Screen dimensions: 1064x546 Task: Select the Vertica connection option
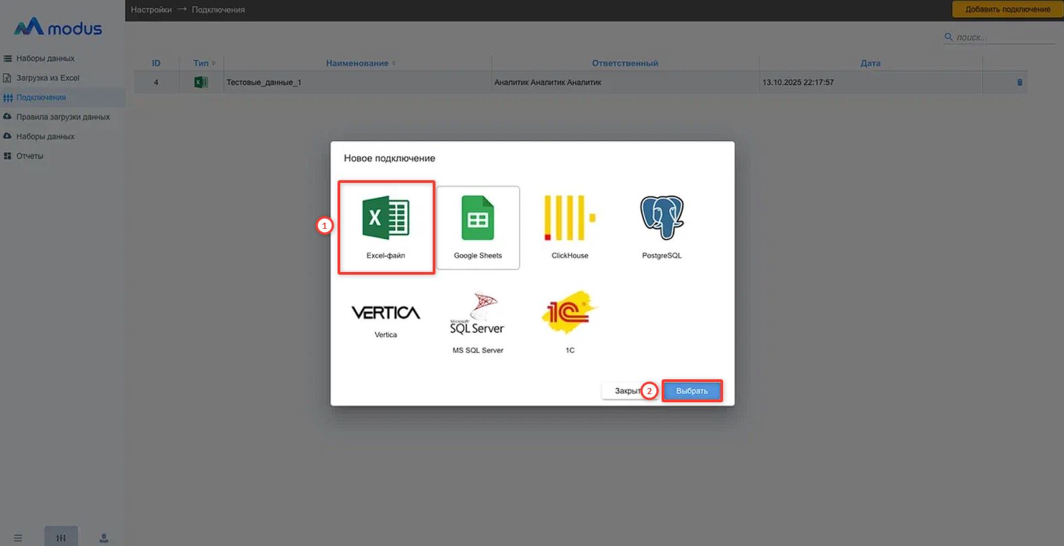(x=385, y=313)
